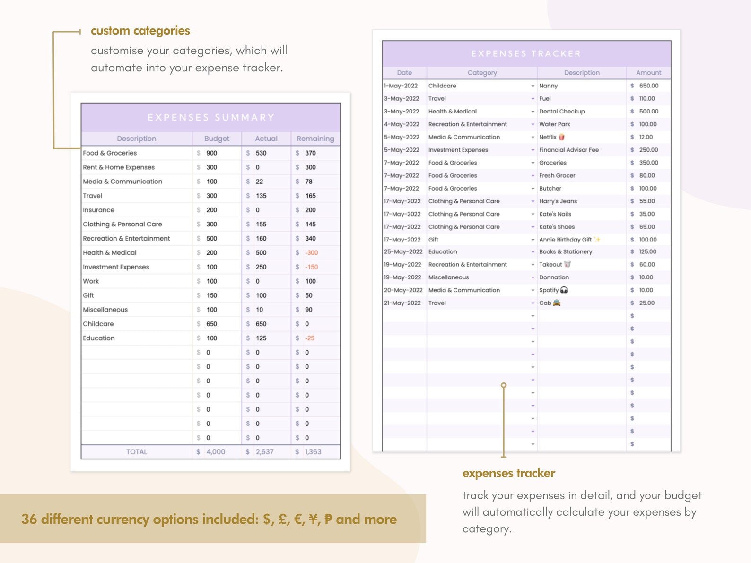Click the expenses tracker caption heading

click(x=508, y=473)
